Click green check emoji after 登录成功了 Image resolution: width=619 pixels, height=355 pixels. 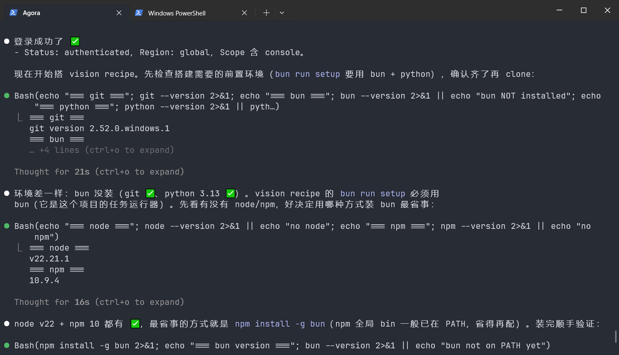[x=75, y=42]
